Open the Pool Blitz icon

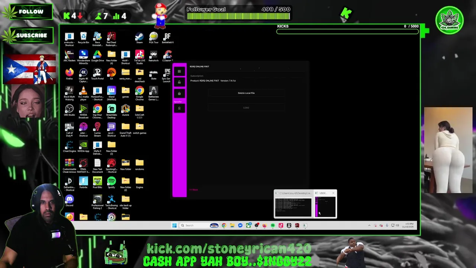(x=97, y=183)
